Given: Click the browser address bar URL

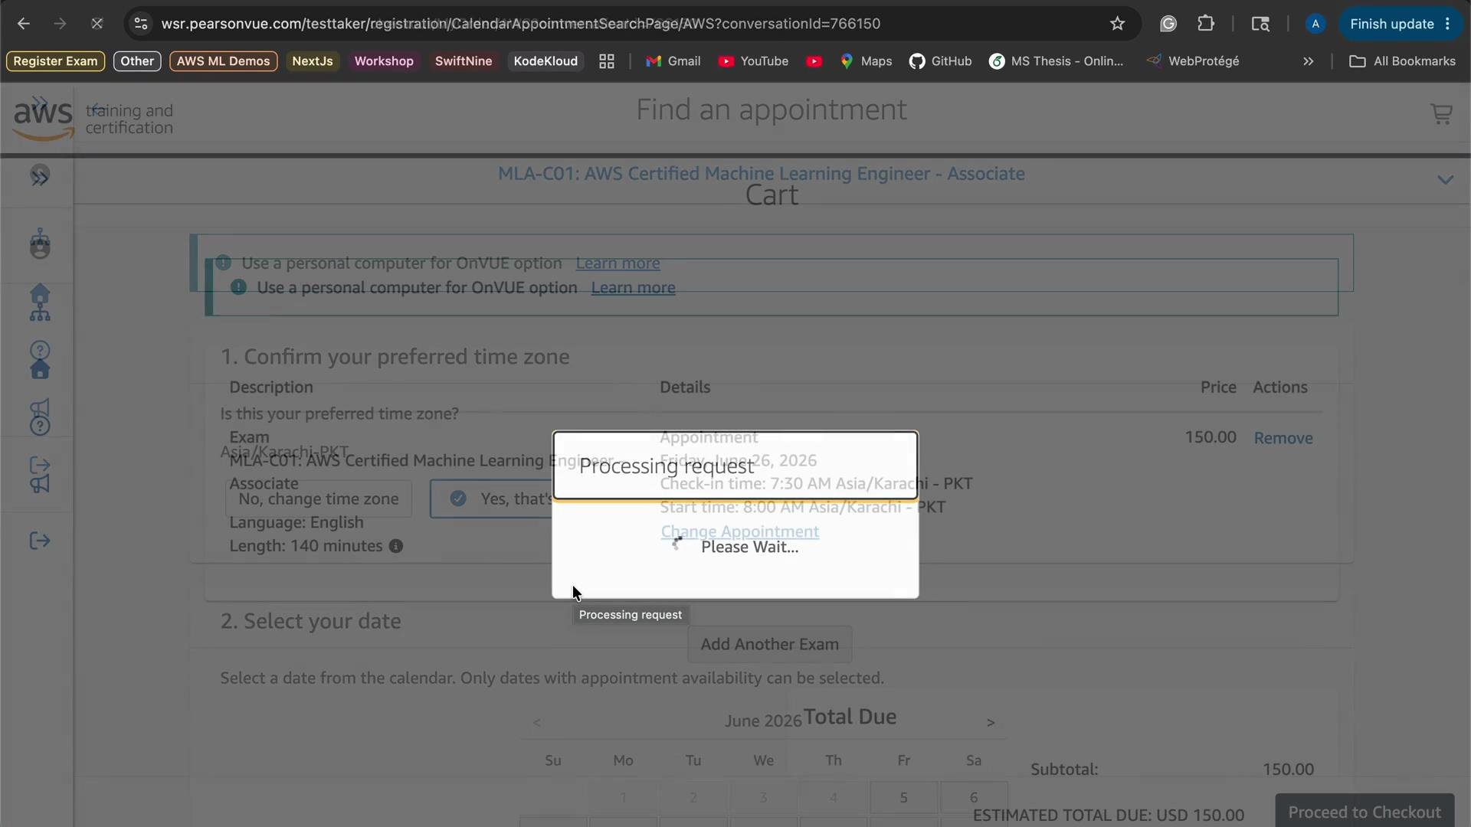Looking at the screenshot, I should click(x=521, y=24).
